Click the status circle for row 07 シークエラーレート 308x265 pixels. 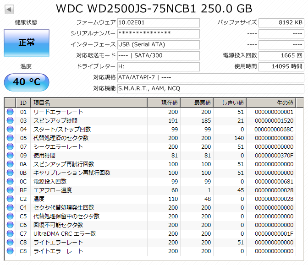10,146
